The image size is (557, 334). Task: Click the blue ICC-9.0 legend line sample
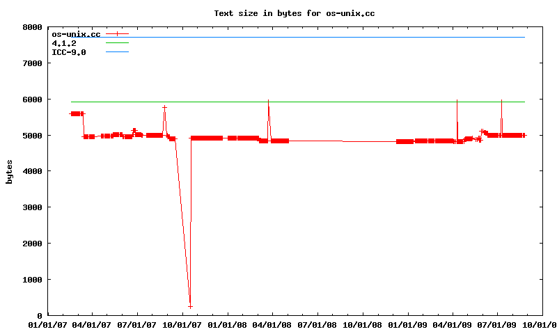click(118, 52)
